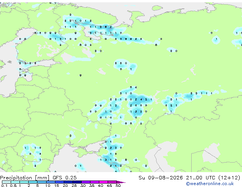Viewport: 242px width, 187px height.
Task: Click the 20–25 mm legend color swatch
Action: click(68, 182)
